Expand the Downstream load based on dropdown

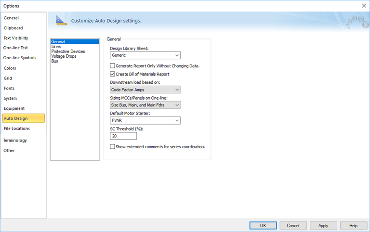pos(145,90)
